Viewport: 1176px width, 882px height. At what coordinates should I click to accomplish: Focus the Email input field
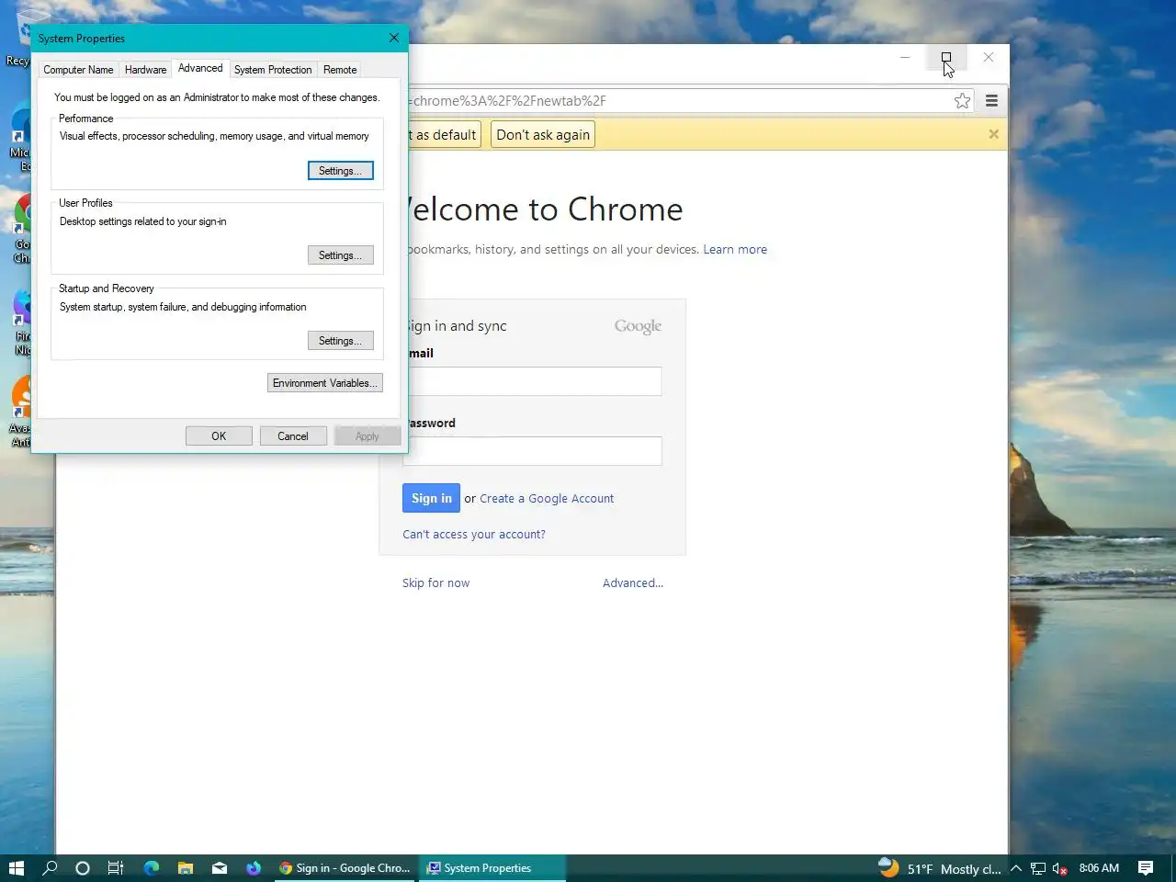click(535, 381)
